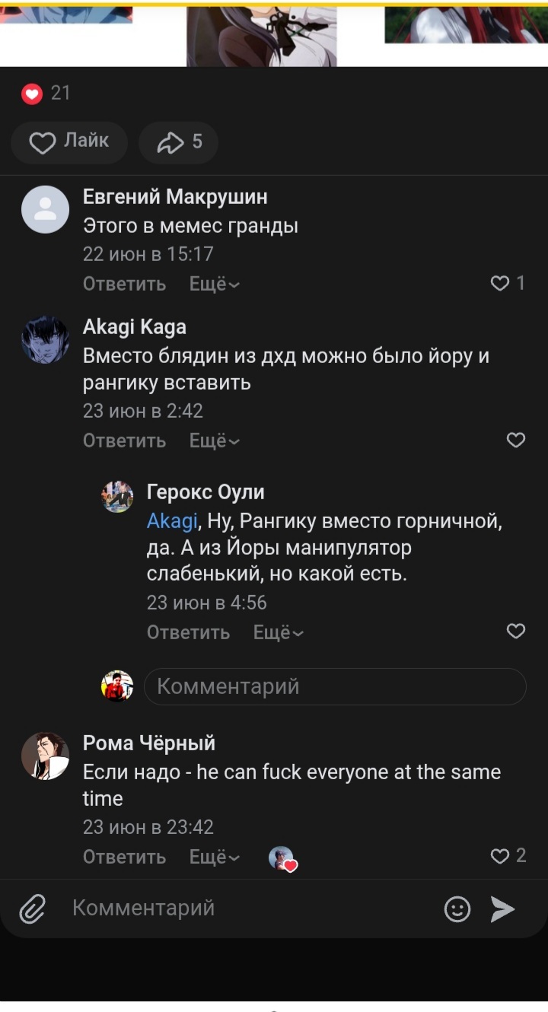Focus the reply Комментарий field in the thread

[335, 686]
